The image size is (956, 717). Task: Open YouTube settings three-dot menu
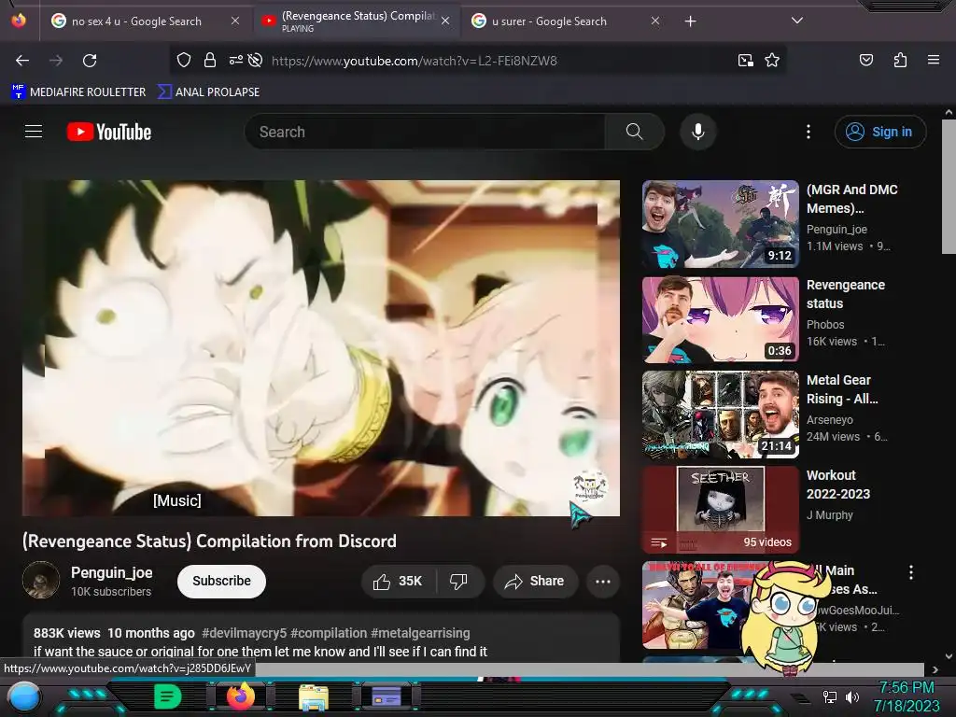point(808,132)
